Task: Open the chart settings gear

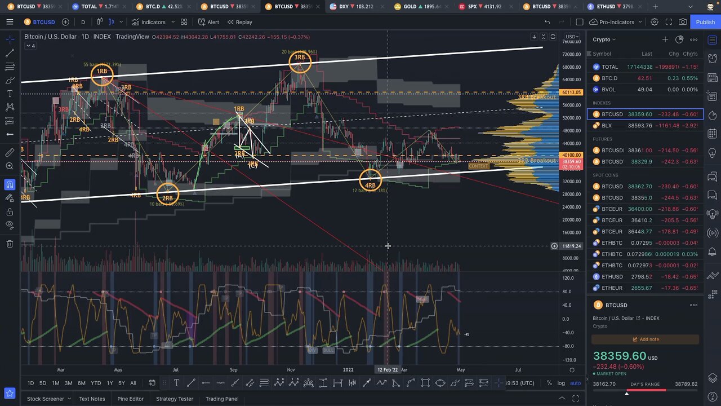Action: 655,22
